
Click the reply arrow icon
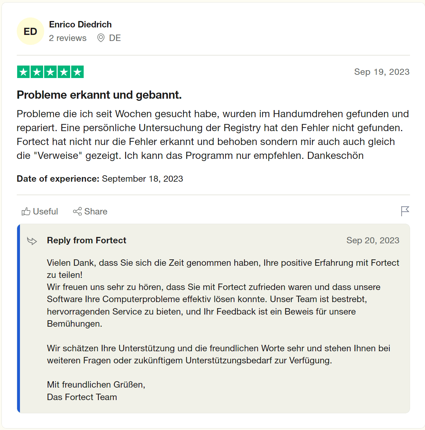tap(32, 241)
